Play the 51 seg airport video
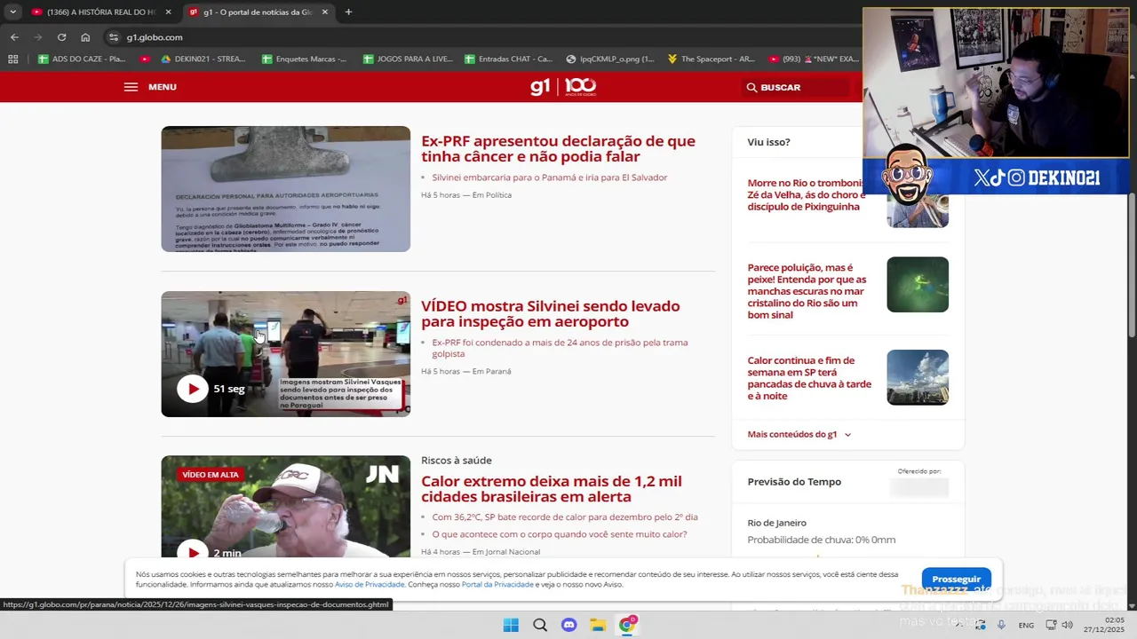This screenshot has width=1137, height=639. 192,389
